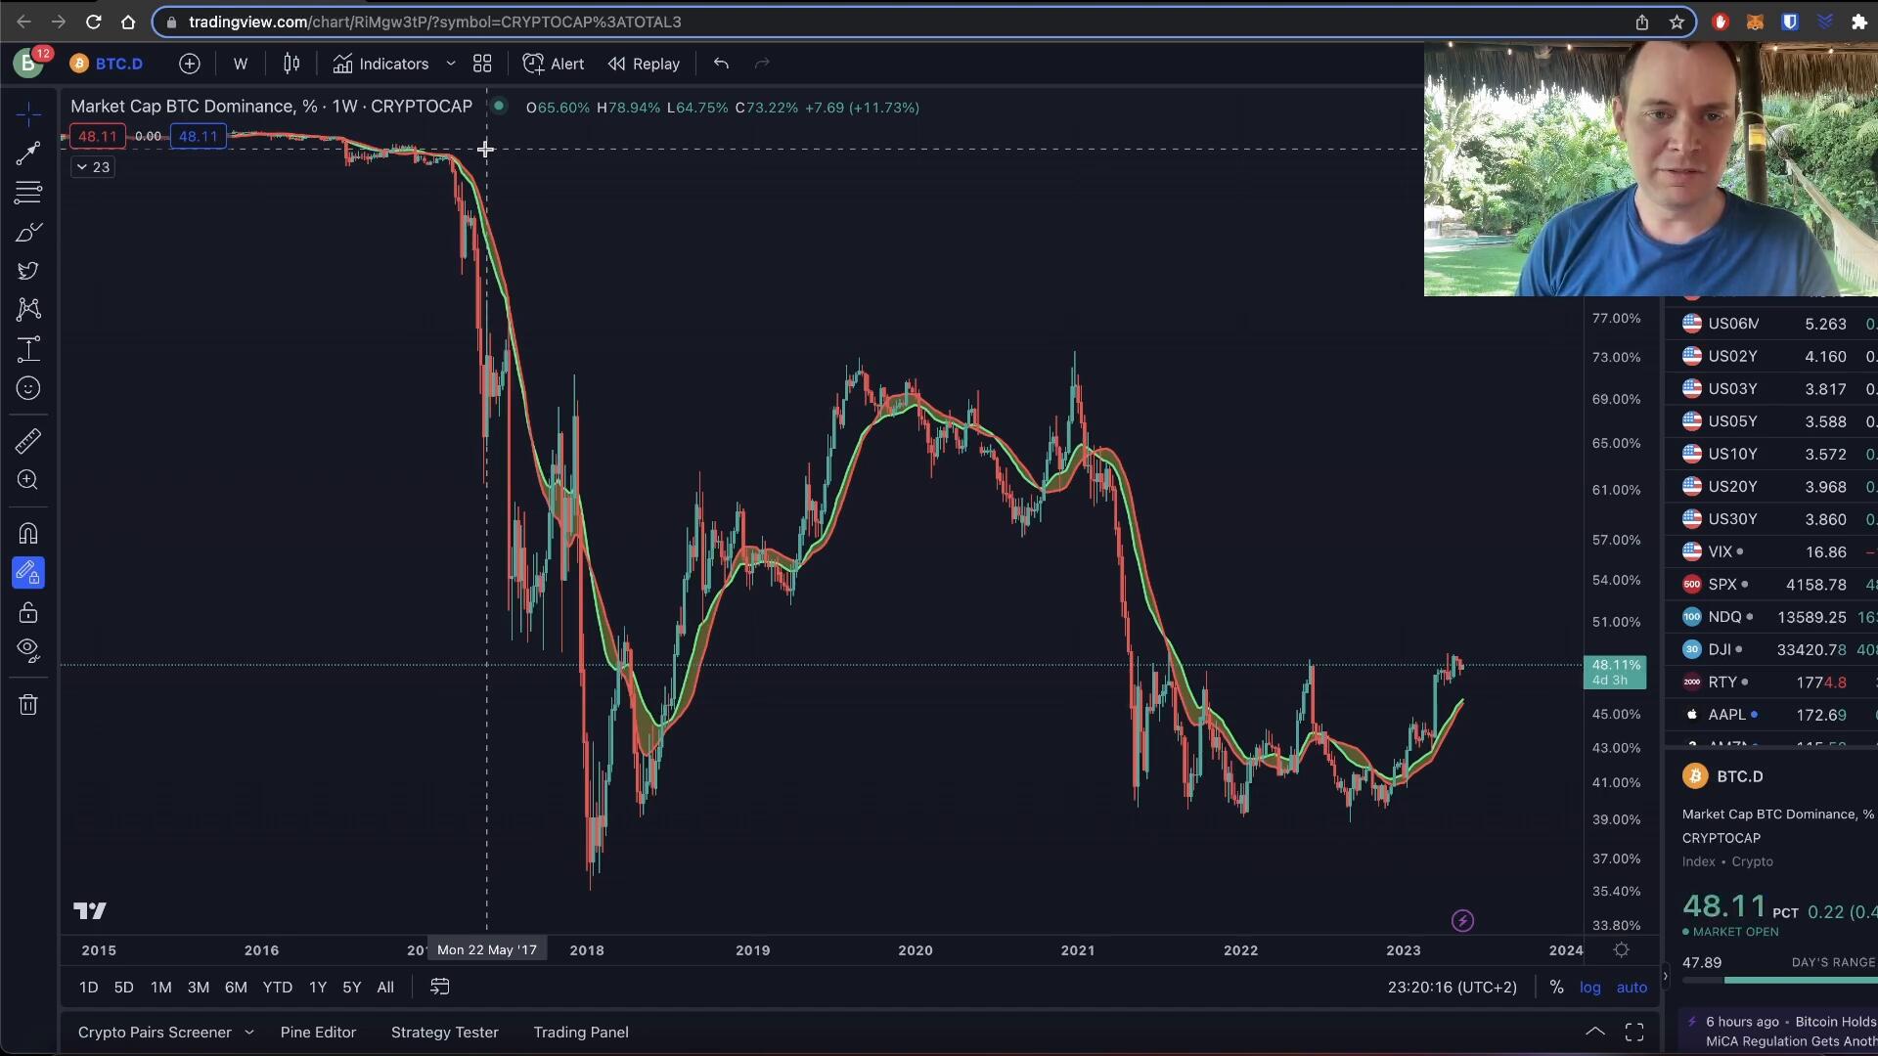Switch to the Strategy Tester tab
The width and height of the screenshot is (1878, 1056).
coord(444,1033)
